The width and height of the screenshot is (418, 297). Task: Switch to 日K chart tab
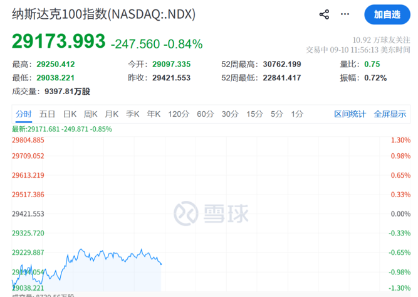pos(70,114)
